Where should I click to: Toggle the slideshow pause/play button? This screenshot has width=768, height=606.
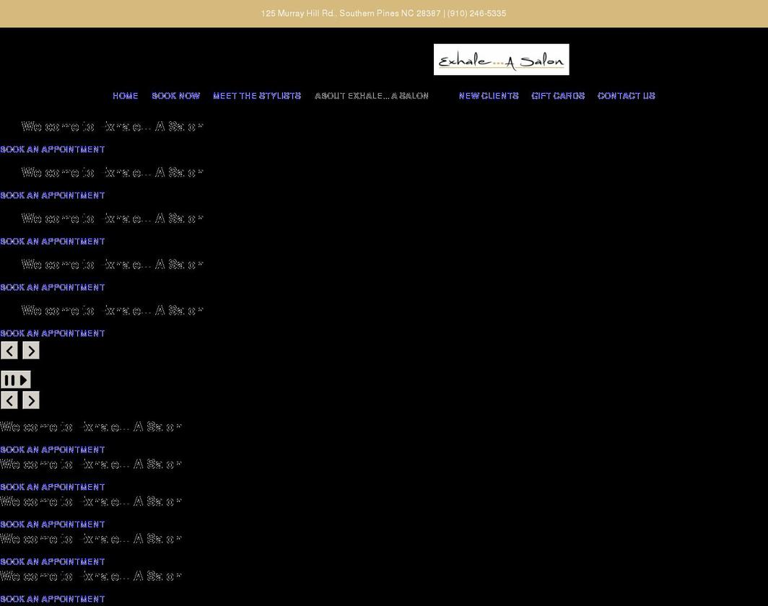tap(16, 380)
